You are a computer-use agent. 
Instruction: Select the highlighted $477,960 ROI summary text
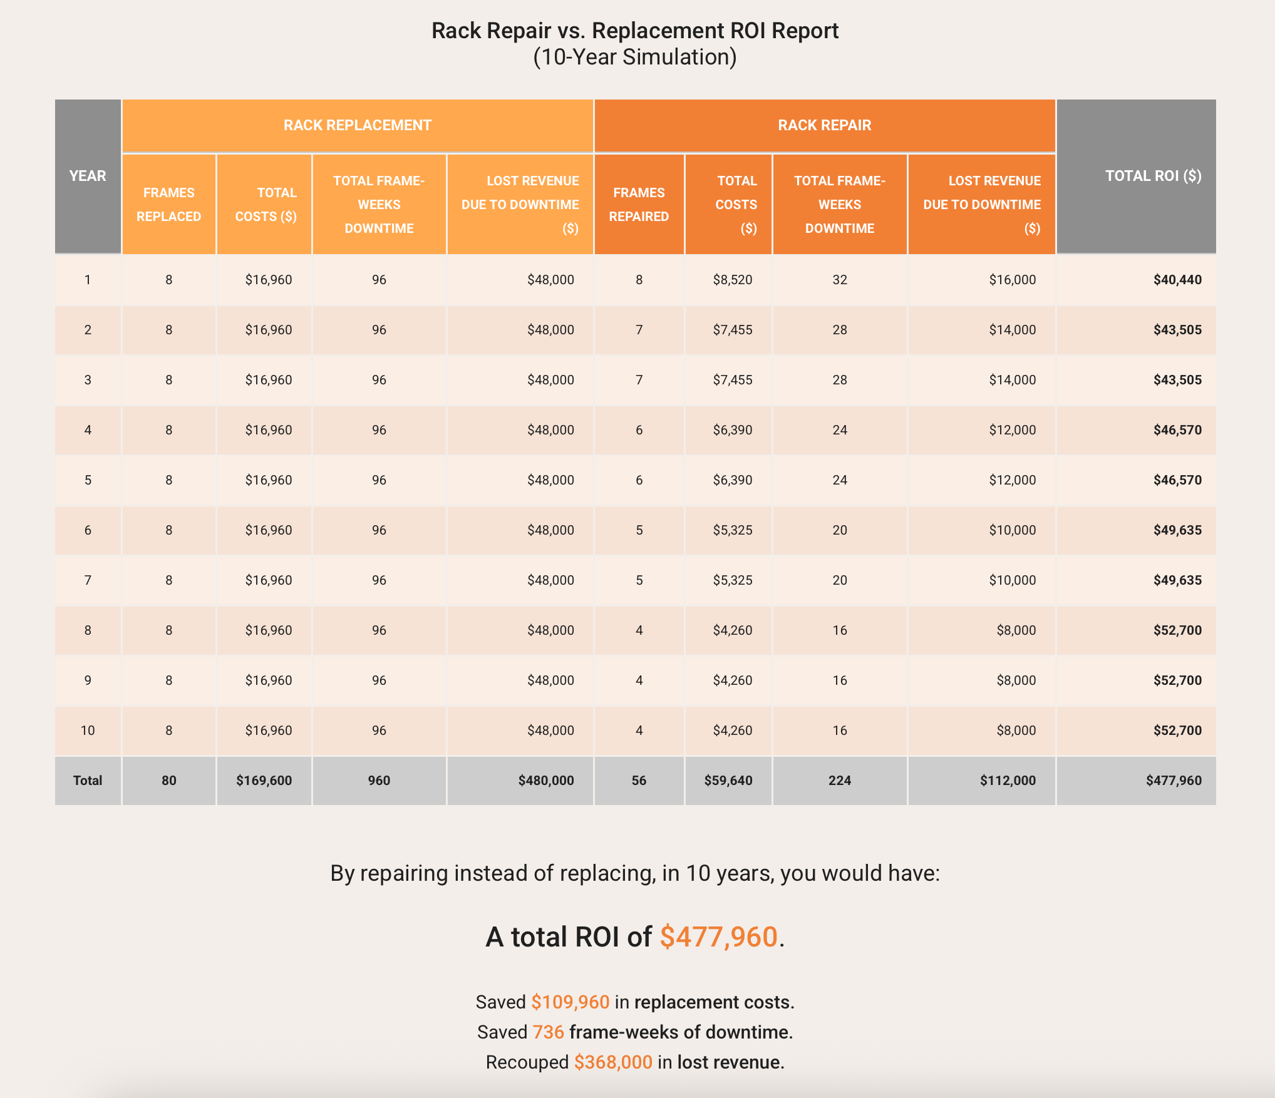click(x=718, y=937)
